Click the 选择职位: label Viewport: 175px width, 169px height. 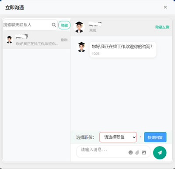point(85,137)
